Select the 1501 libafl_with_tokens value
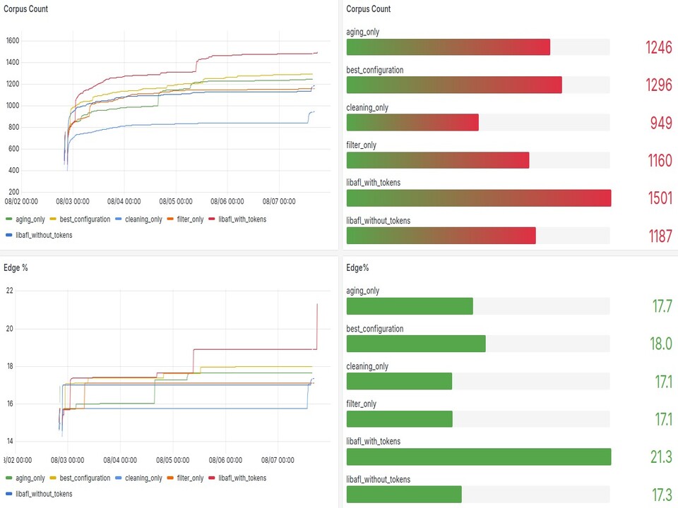Screen dimensions: 678x508 coord(660,198)
